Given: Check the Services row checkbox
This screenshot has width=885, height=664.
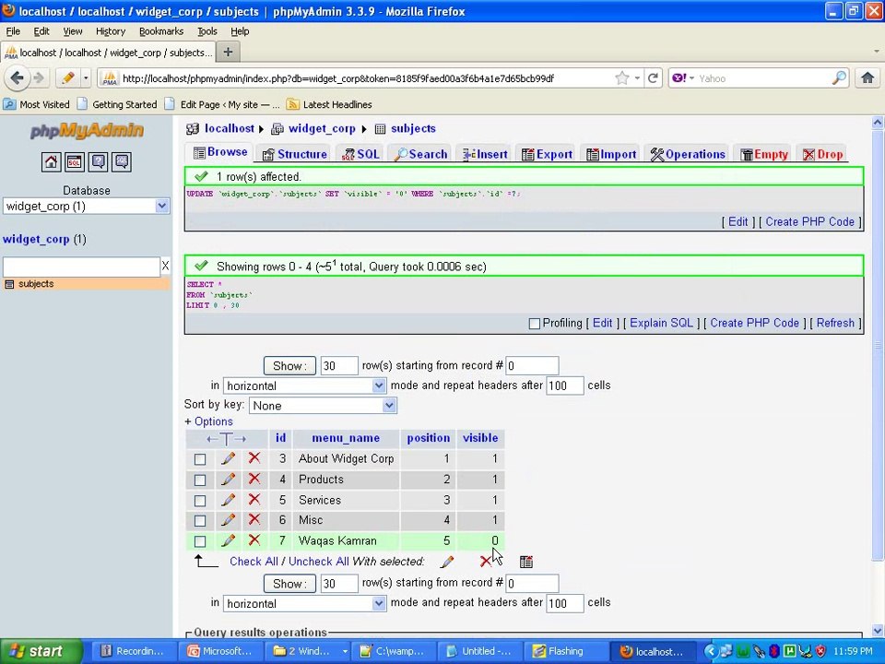Looking at the screenshot, I should click(200, 500).
